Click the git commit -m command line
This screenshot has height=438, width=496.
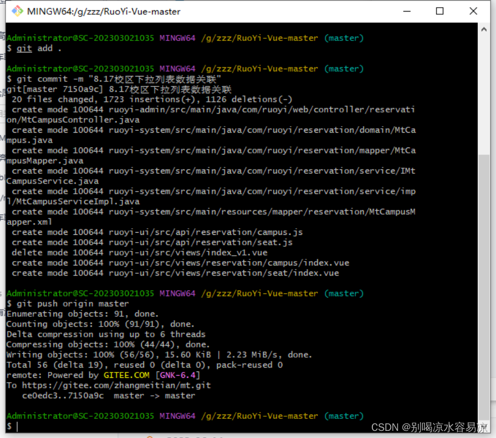(114, 79)
